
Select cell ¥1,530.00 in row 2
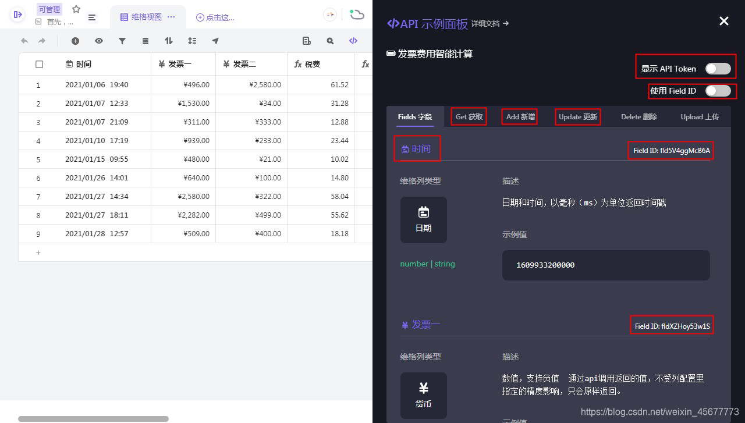click(x=183, y=104)
